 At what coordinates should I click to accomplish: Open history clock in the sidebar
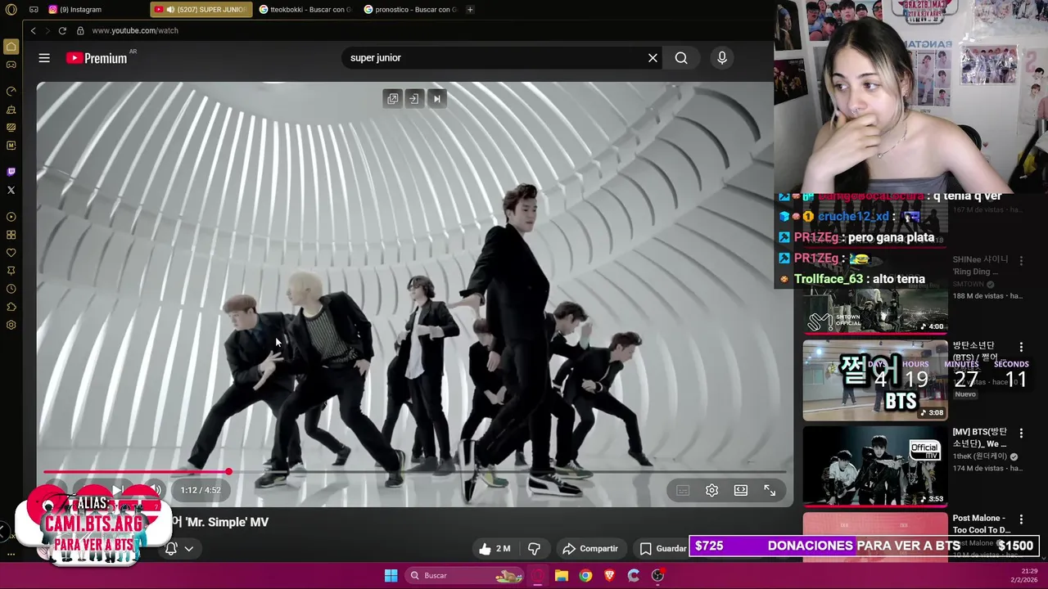click(11, 289)
